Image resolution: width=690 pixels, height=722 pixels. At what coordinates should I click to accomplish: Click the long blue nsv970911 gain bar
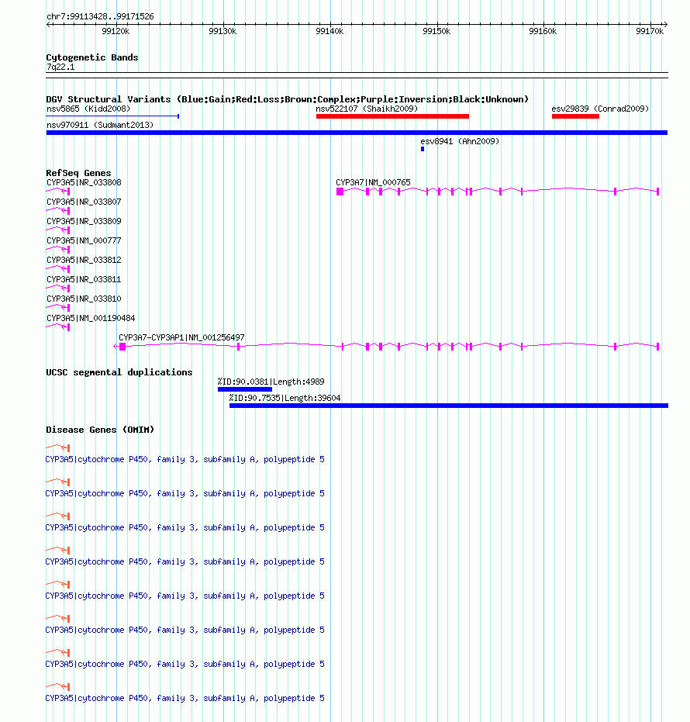click(357, 133)
